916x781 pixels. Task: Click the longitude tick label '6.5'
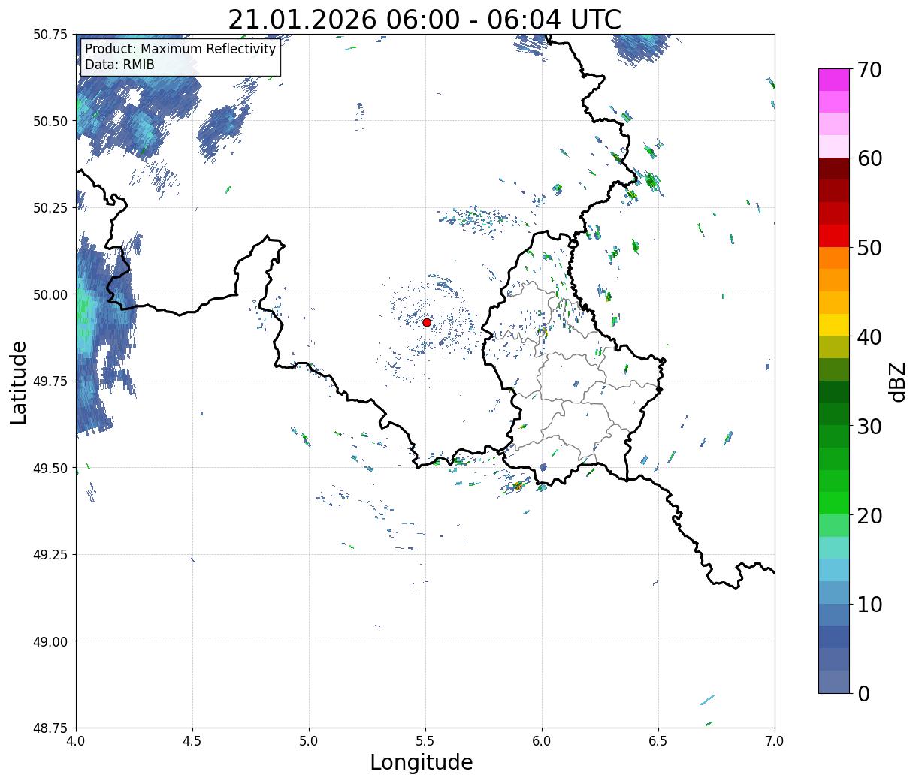[658, 740]
